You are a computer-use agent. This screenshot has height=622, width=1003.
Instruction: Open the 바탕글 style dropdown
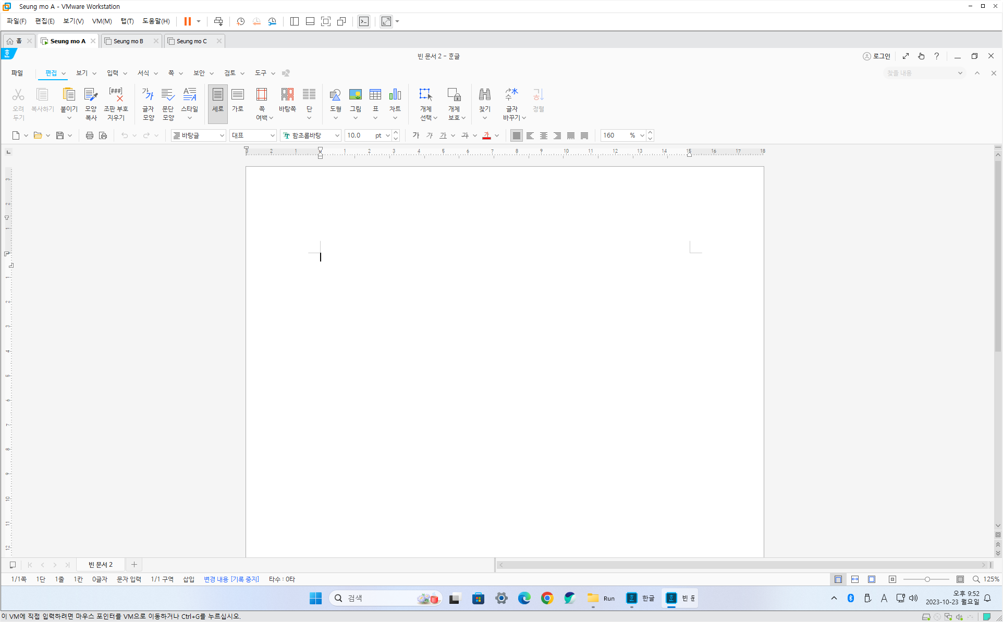(x=222, y=135)
